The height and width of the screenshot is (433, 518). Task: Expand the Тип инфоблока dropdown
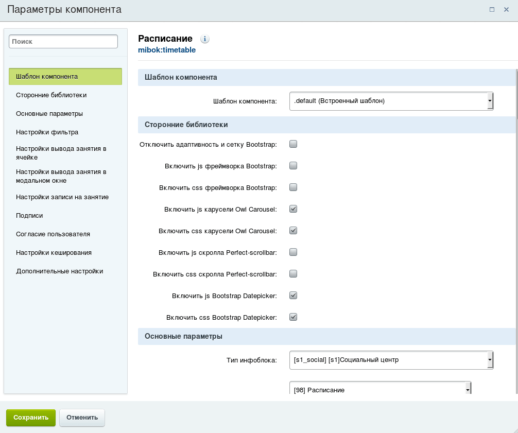coord(391,360)
